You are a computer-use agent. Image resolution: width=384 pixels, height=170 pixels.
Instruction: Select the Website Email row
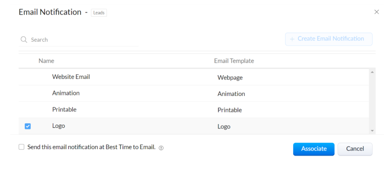point(194,77)
